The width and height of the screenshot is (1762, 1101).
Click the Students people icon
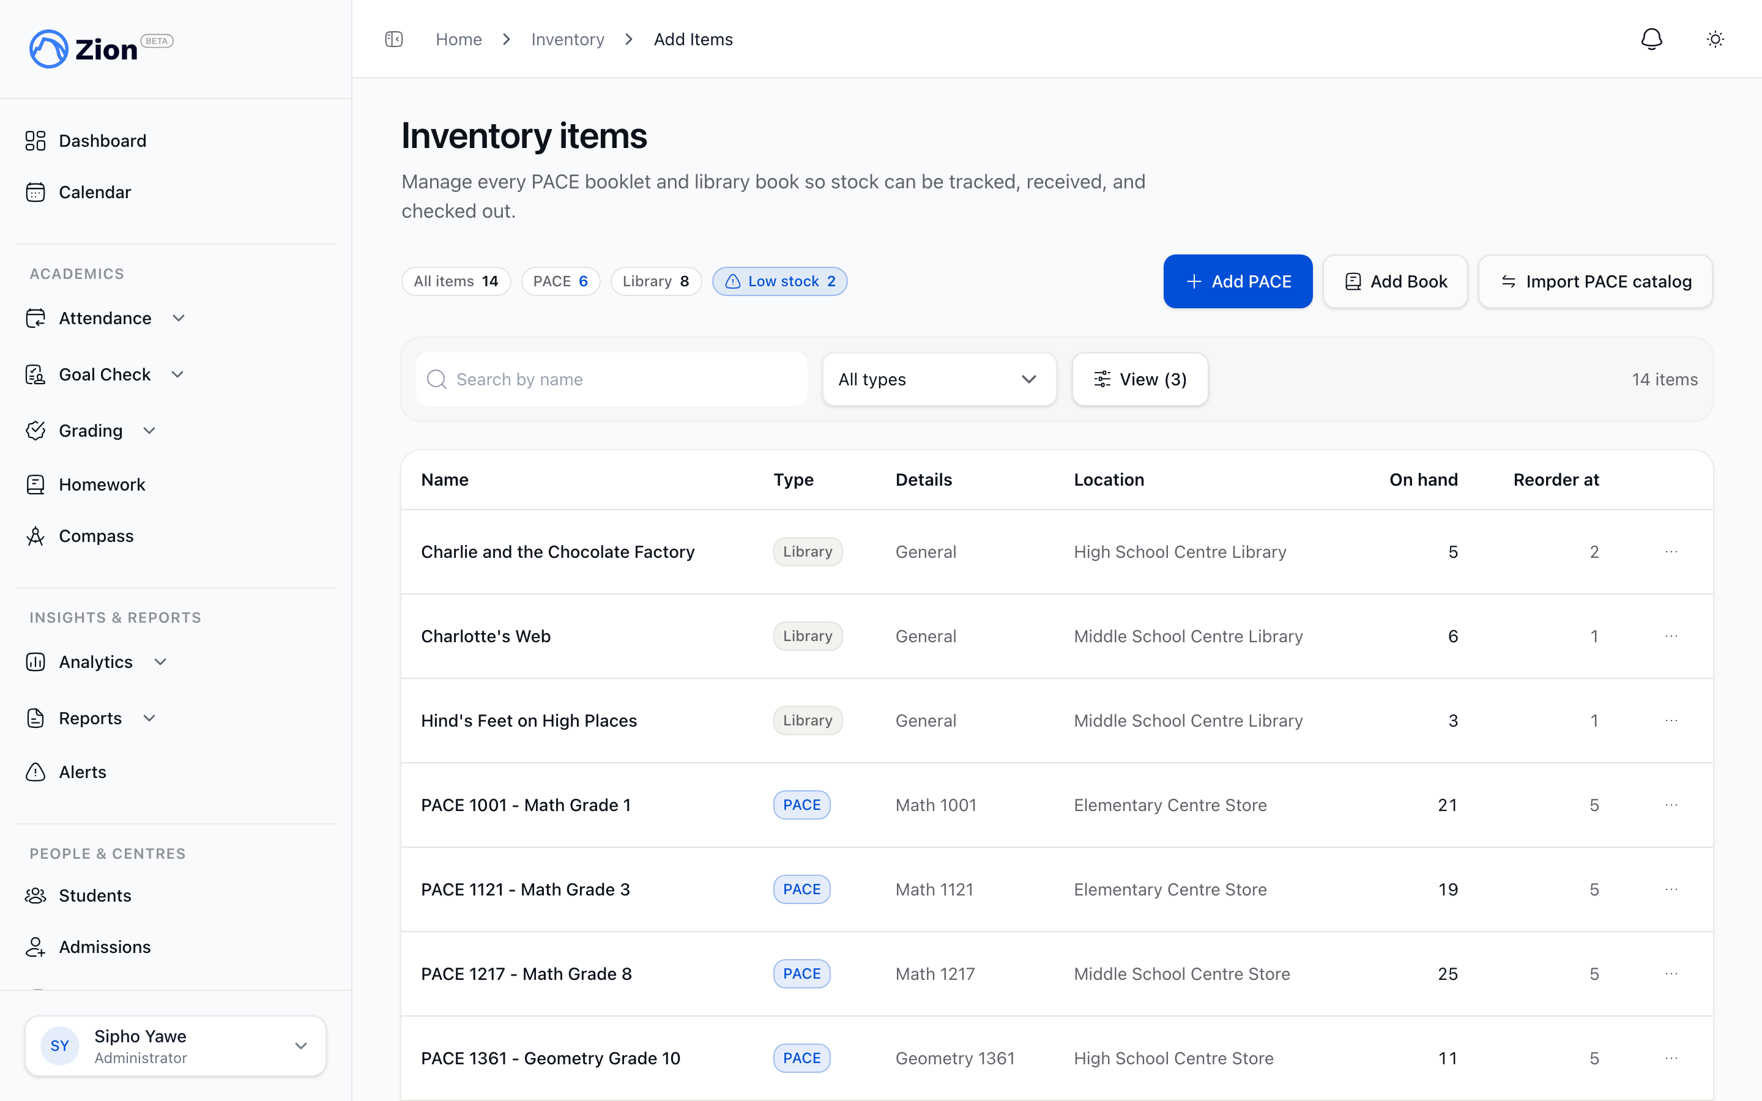pyautogui.click(x=35, y=895)
